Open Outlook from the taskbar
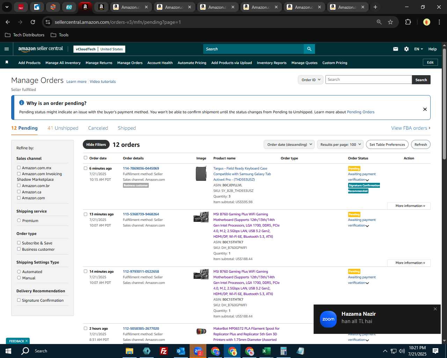Viewport: 447px width, 358px height. click(181, 351)
